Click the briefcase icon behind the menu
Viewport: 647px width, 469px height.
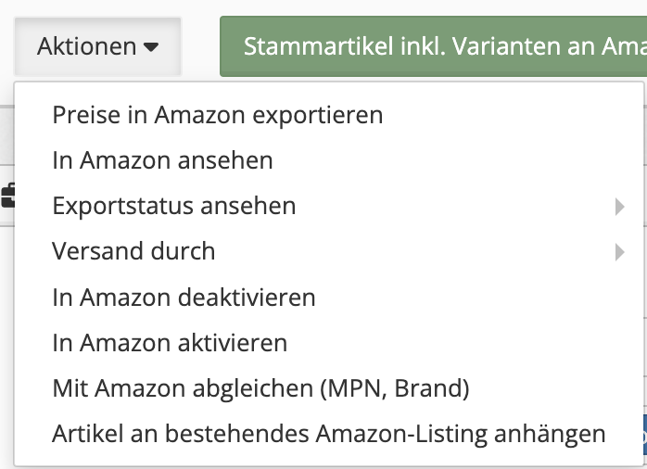point(7,195)
